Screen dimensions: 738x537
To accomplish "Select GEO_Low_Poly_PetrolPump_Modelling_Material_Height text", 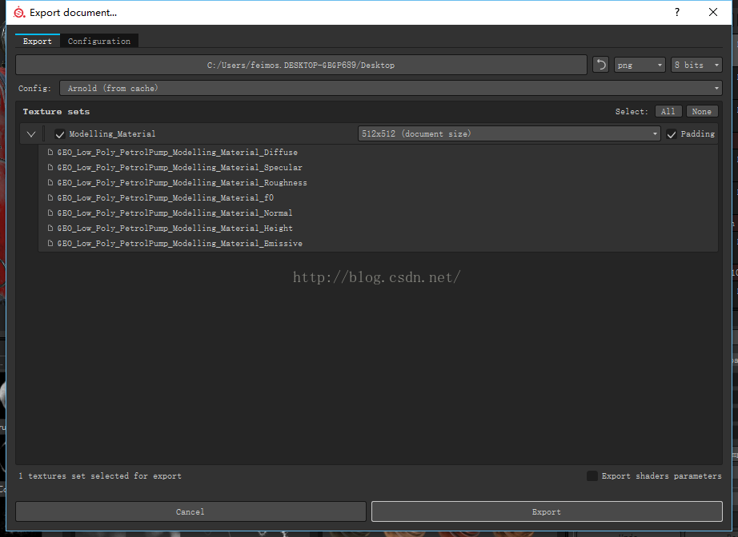I will click(x=175, y=229).
